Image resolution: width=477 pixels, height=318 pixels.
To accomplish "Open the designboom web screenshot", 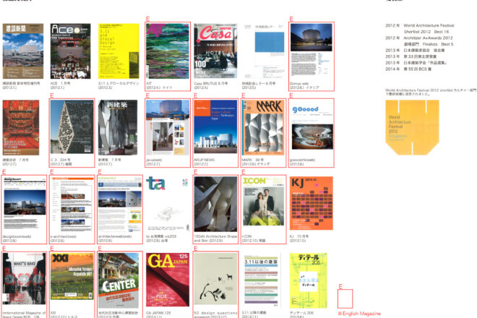I will (x=24, y=204).
